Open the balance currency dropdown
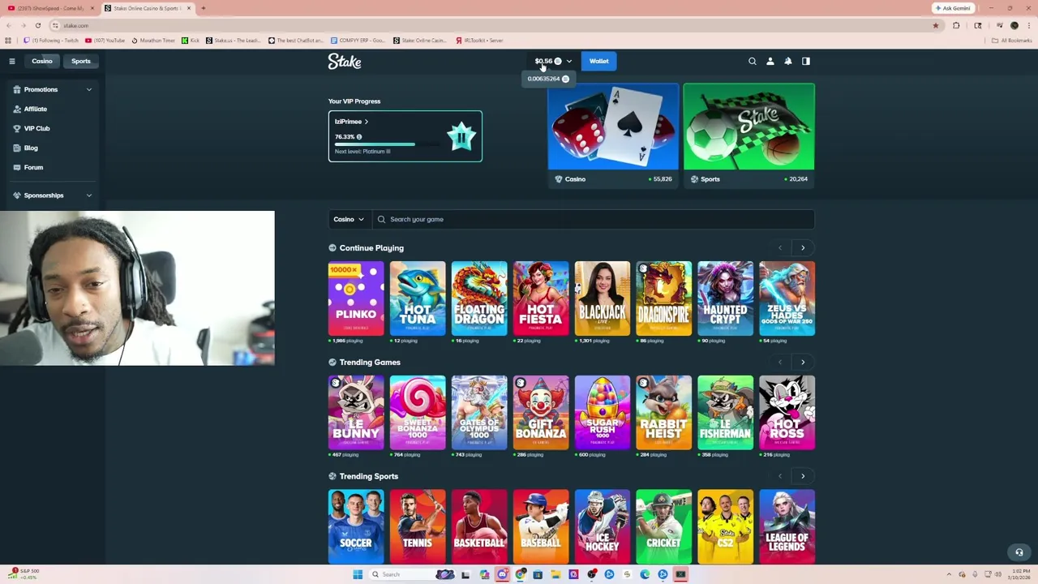Image resolution: width=1038 pixels, height=584 pixels. click(569, 61)
